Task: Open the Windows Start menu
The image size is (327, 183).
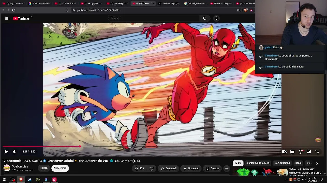Action: [x=4, y=180]
